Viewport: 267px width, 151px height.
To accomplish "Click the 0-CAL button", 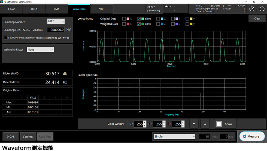I will [10, 137].
